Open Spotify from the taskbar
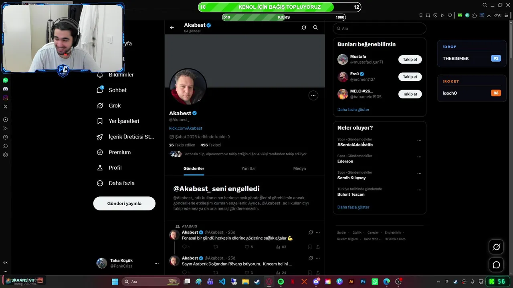 (281, 282)
